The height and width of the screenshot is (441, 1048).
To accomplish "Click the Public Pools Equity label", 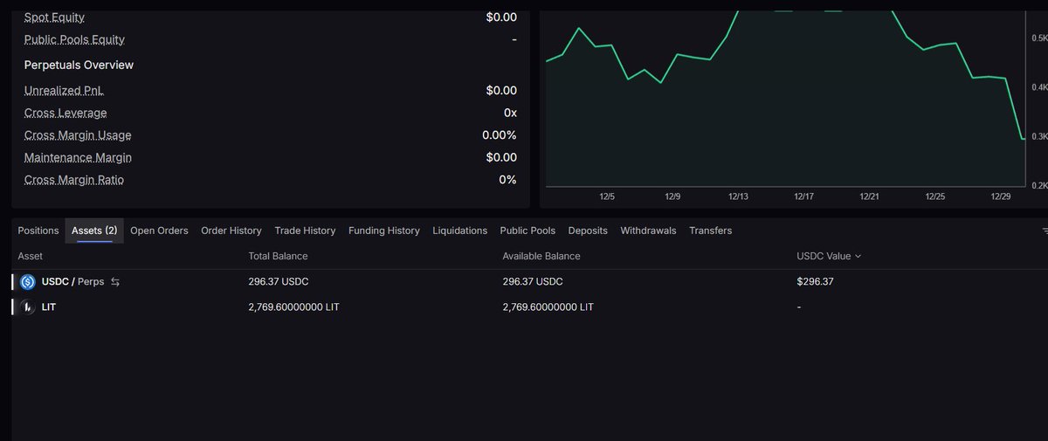I will (74, 39).
